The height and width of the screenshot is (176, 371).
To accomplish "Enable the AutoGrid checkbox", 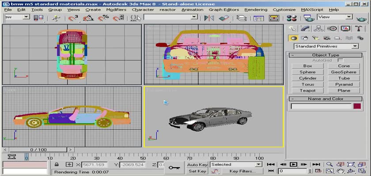I will (x=341, y=60).
